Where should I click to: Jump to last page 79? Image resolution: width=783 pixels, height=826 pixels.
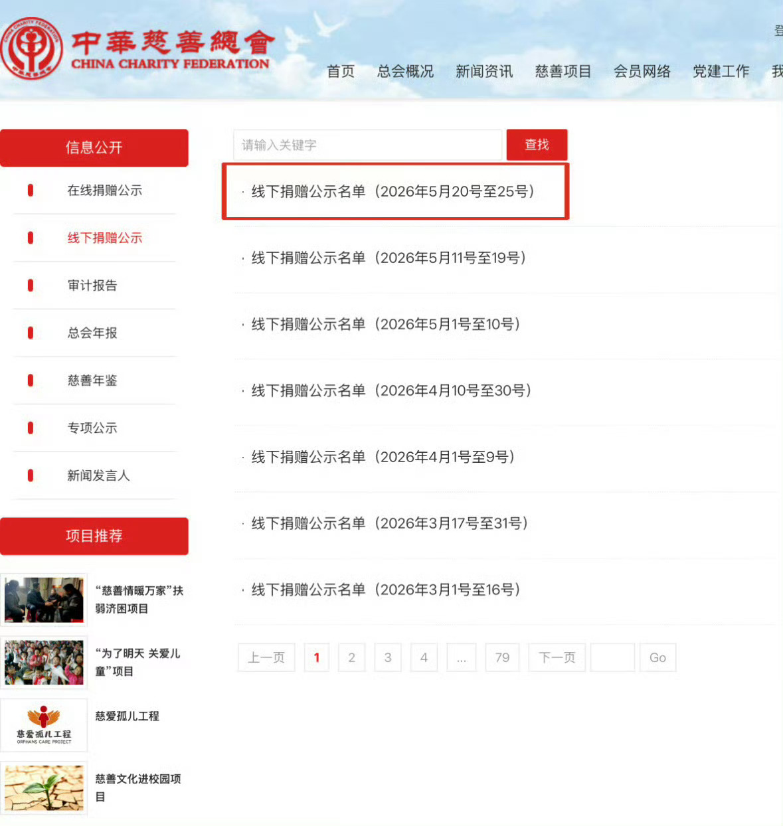point(503,657)
